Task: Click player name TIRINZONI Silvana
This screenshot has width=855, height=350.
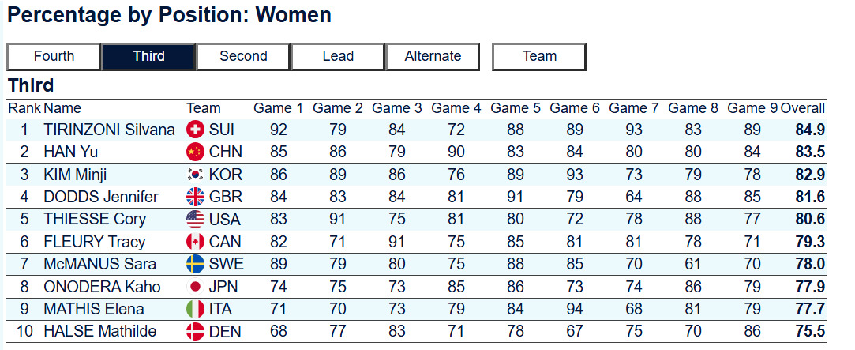Action: coord(110,130)
